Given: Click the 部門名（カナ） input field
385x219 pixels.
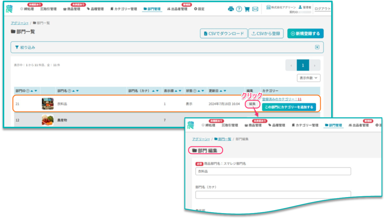Looking at the screenshot, I should pyautogui.click(x=273, y=195).
